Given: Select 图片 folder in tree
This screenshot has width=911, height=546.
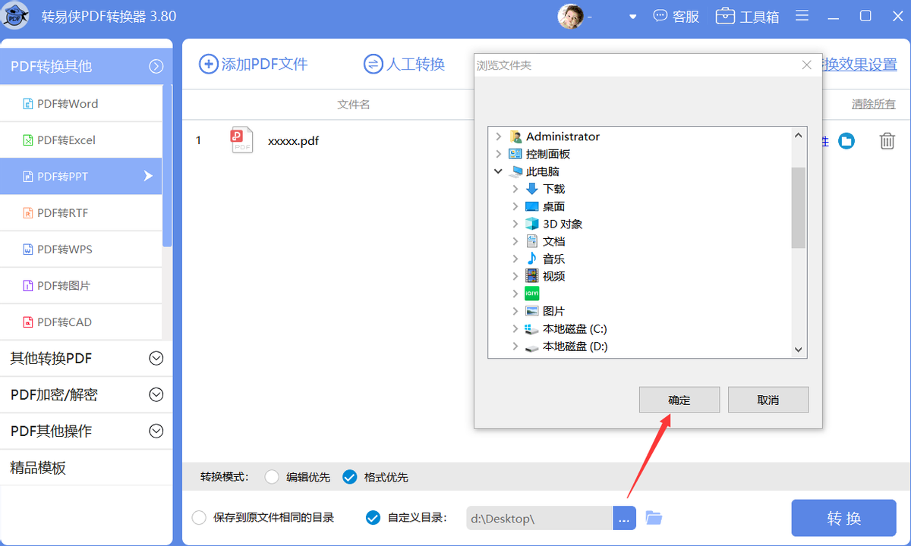Looking at the screenshot, I should click(x=553, y=311).
